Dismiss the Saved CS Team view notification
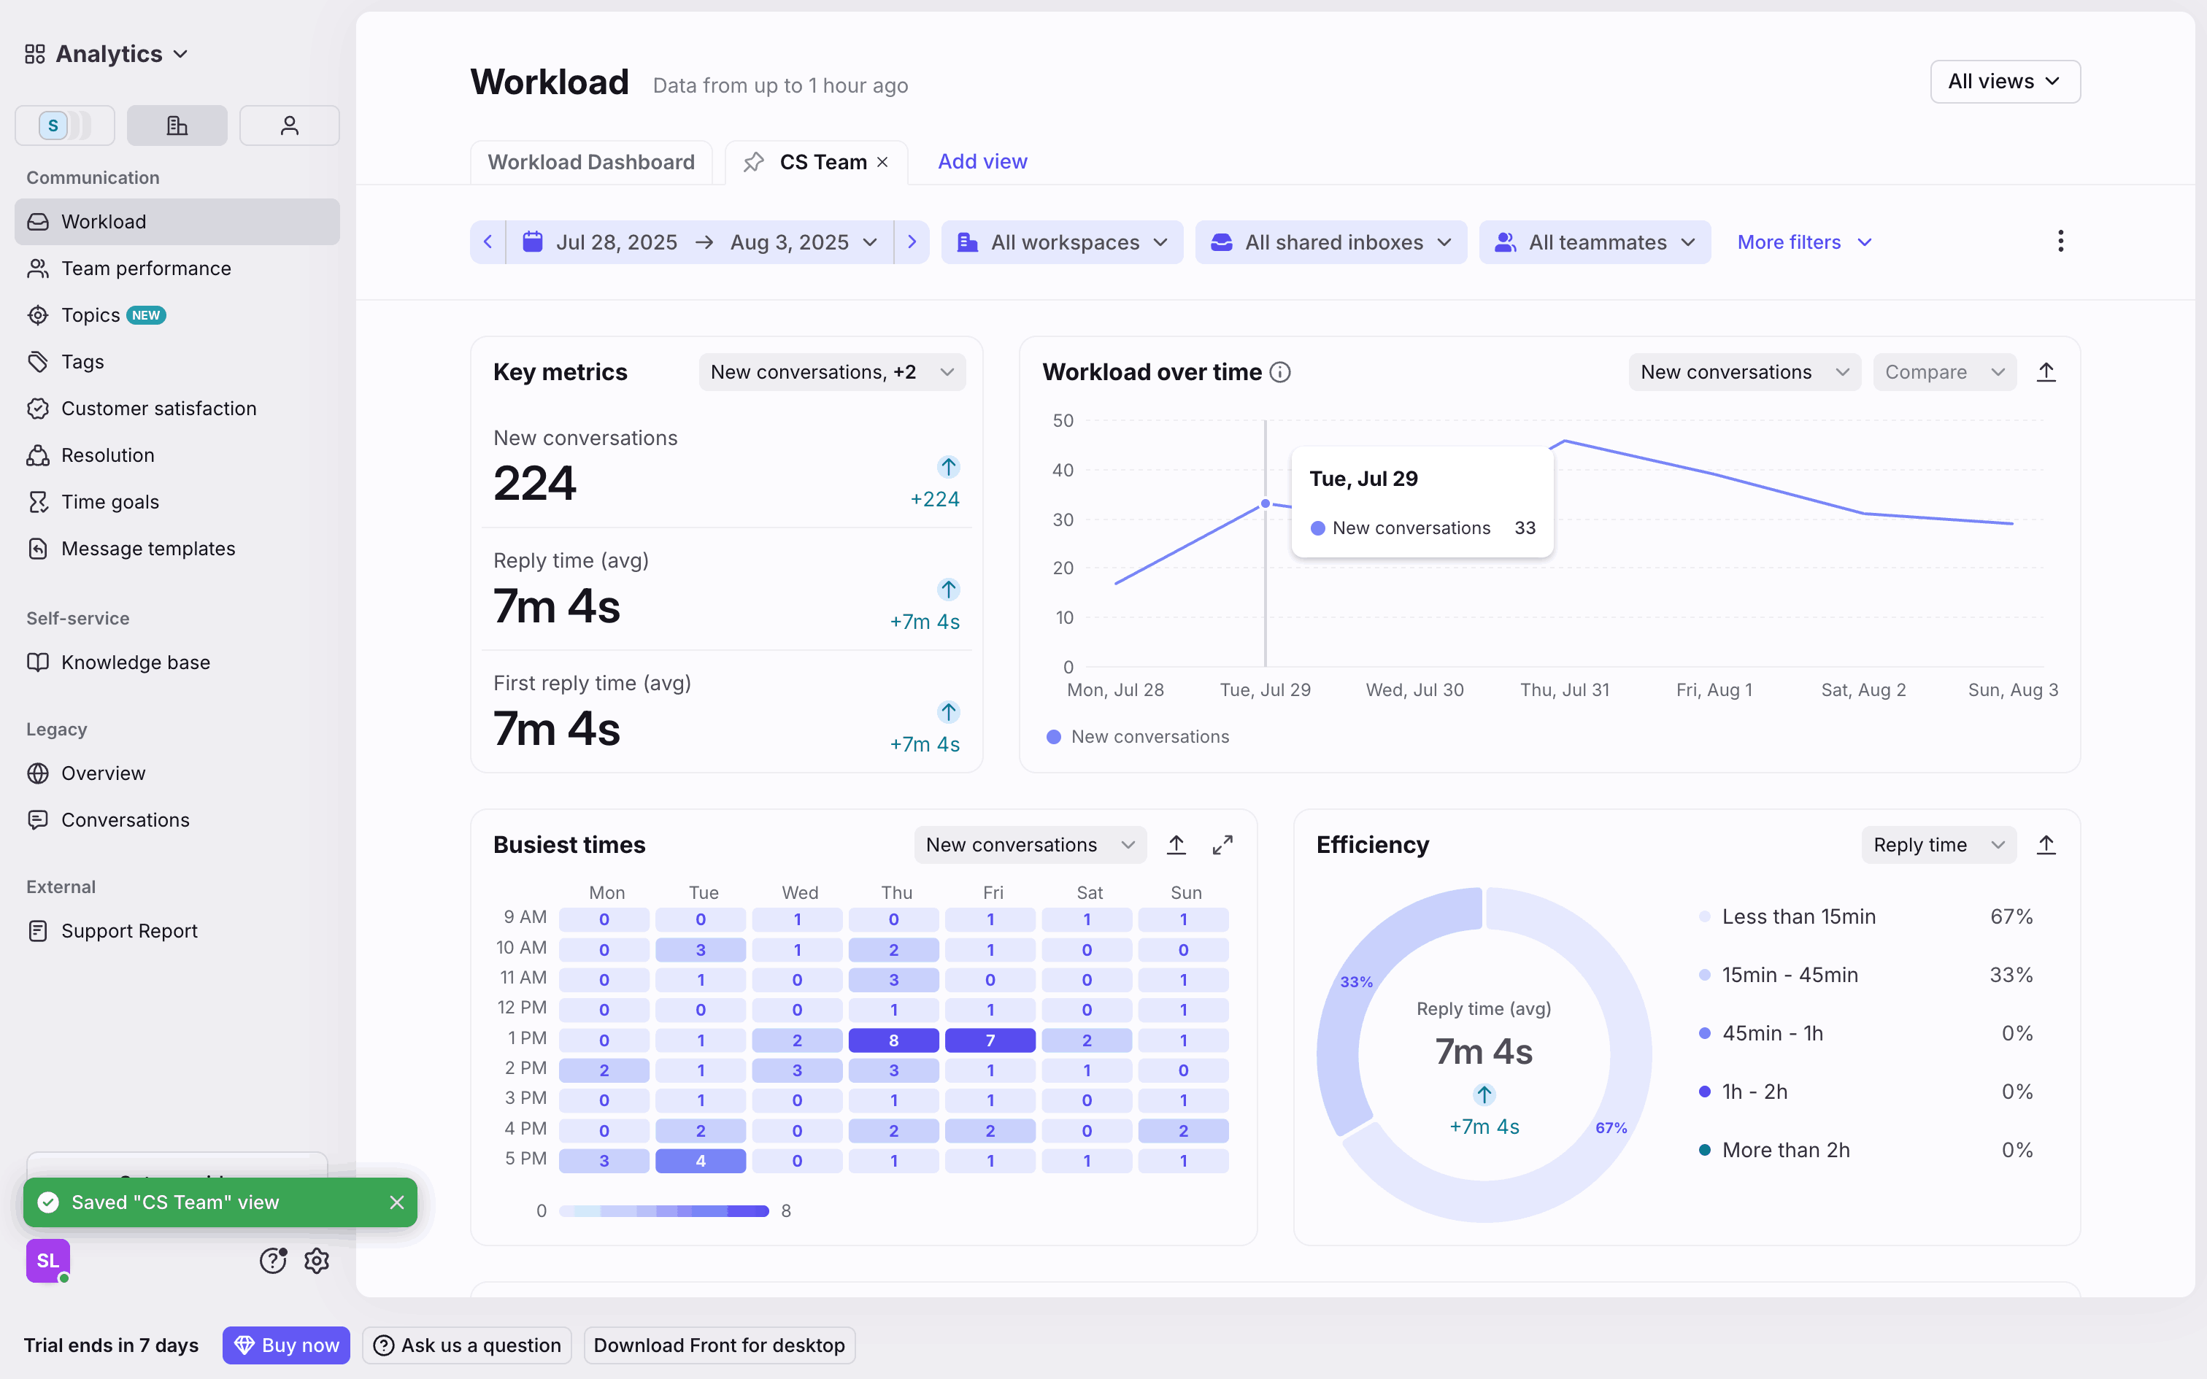This screenshot has width=2207, height=1379. point(397,1202)
